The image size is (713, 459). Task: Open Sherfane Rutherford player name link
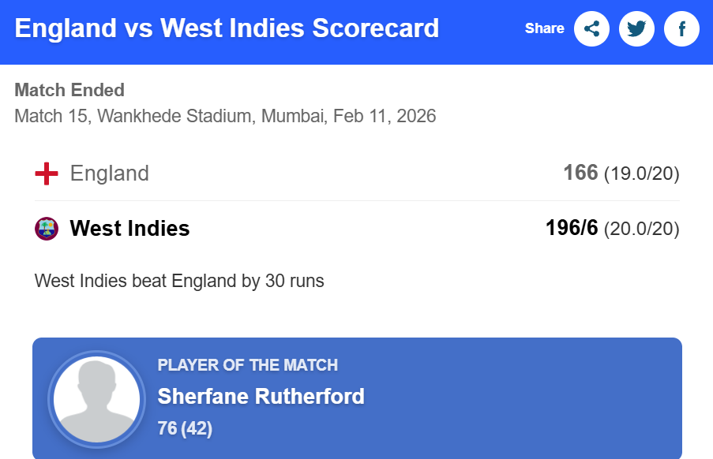point(261,396)
